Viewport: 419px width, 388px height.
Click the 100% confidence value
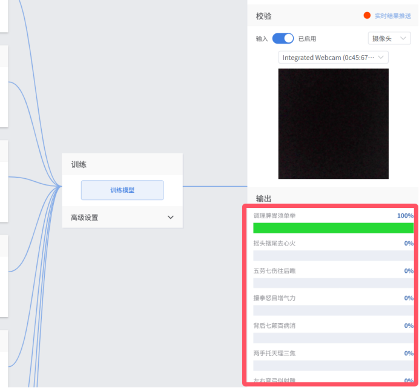405,216
